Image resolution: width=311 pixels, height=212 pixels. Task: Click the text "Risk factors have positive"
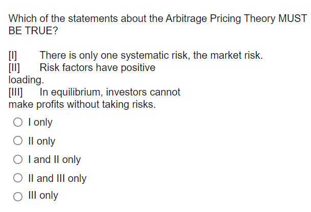pos(98,67)
